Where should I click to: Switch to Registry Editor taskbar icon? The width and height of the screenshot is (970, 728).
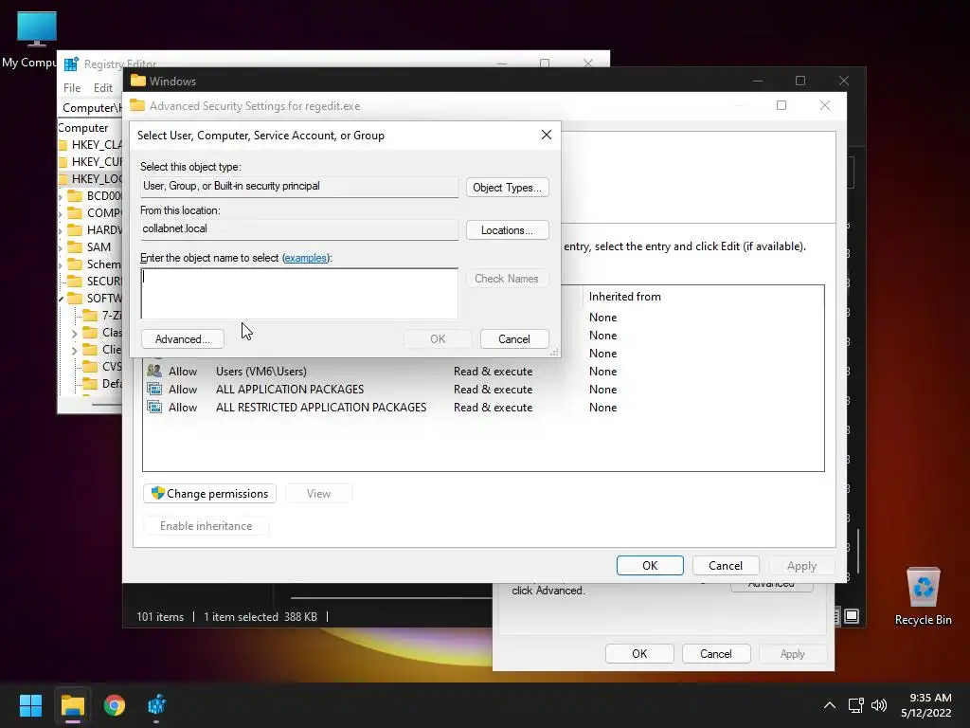click(x=156, y=705)
